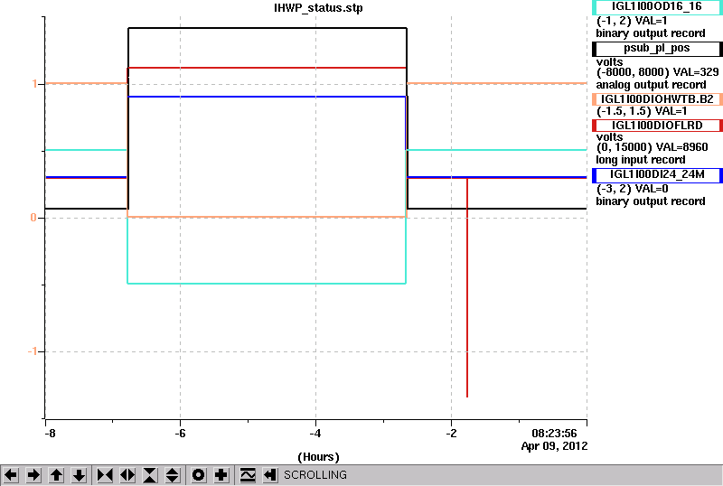Click the analog output record description
Screen dimensions: 723x486
coord(651,85)
